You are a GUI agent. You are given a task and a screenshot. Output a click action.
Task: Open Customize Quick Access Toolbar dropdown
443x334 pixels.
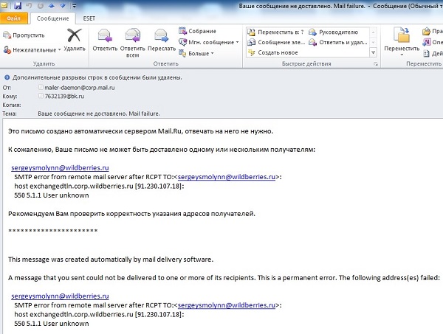click(x=74, y=6)
